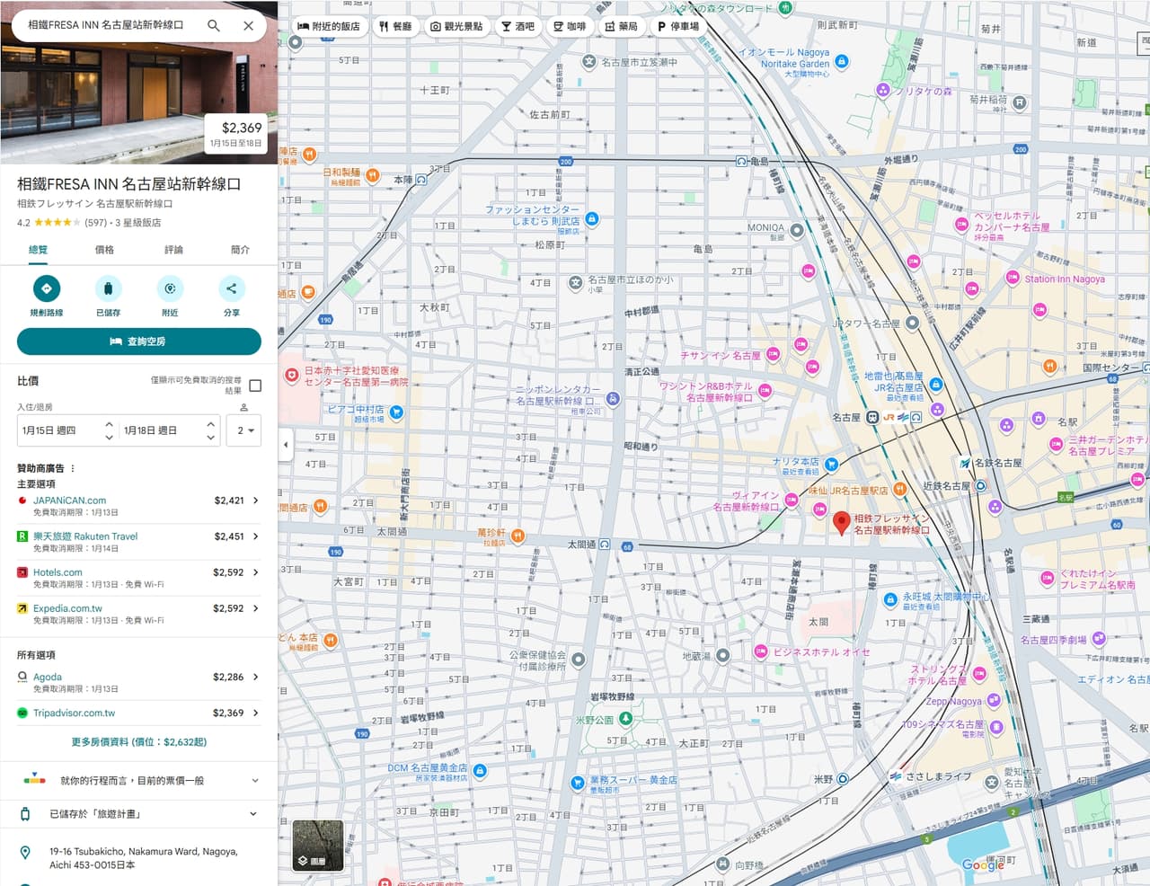The width and height of the screenshot is (1150, 886).
Task: Filter map by 停車場 parking
Action: pyautogui.click(x=678, y=27)
